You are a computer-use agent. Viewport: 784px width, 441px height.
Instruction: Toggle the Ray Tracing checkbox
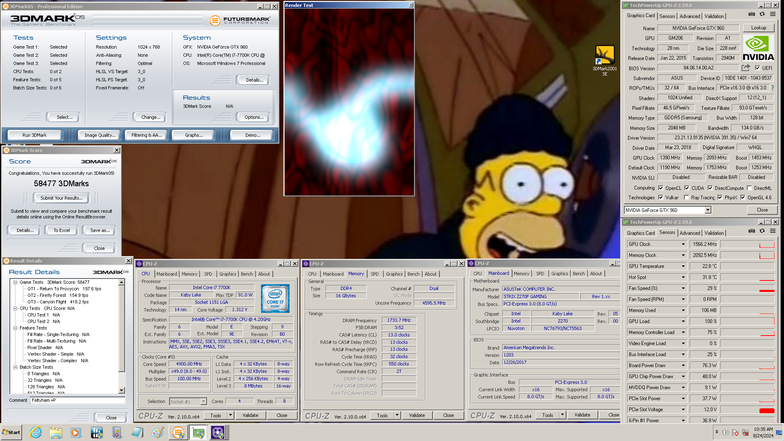(686, 198)
